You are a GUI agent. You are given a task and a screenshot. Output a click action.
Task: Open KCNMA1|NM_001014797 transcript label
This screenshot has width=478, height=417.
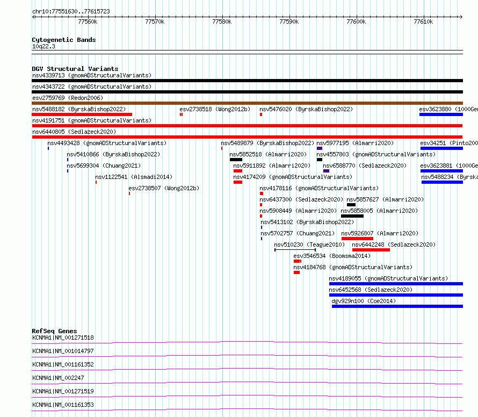tap(63, 351)
